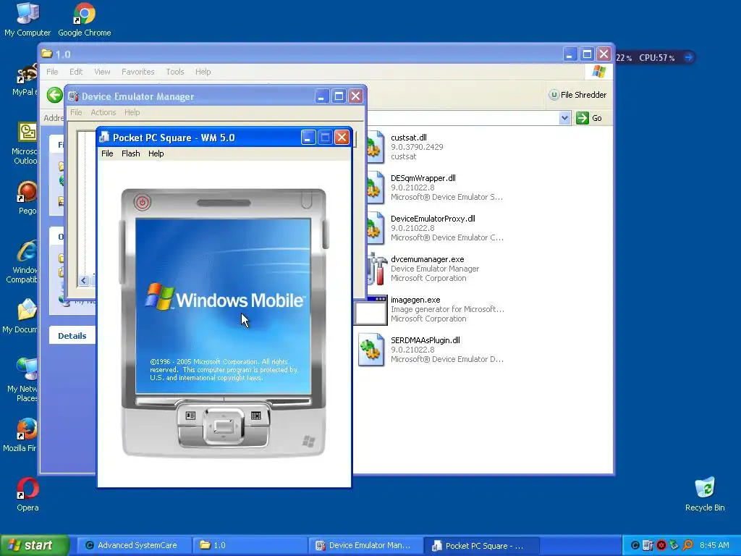Click the custsat.dll file name
Screen dimensions: 741x556
[409, 138]
